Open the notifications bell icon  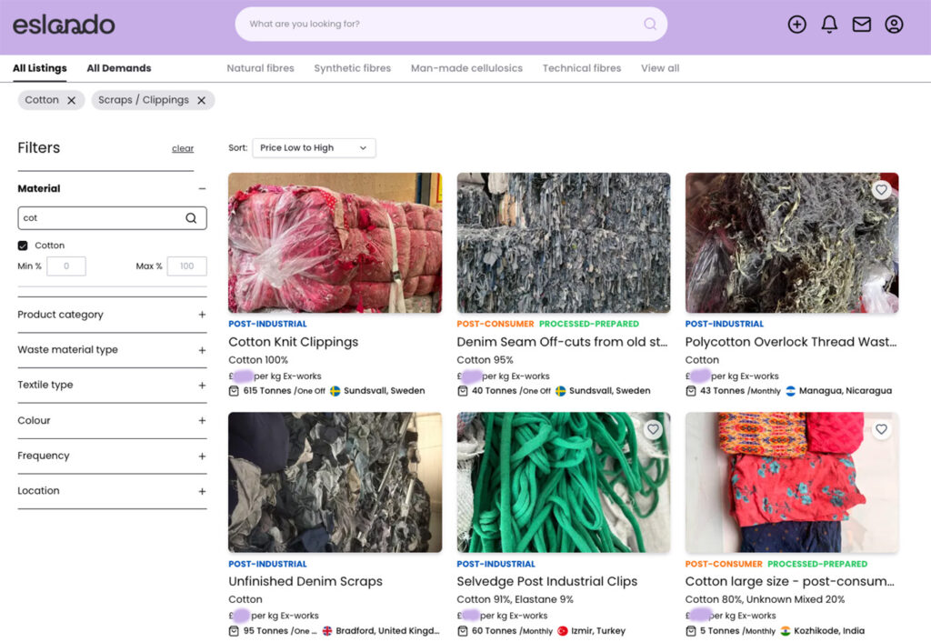(829, 25)
